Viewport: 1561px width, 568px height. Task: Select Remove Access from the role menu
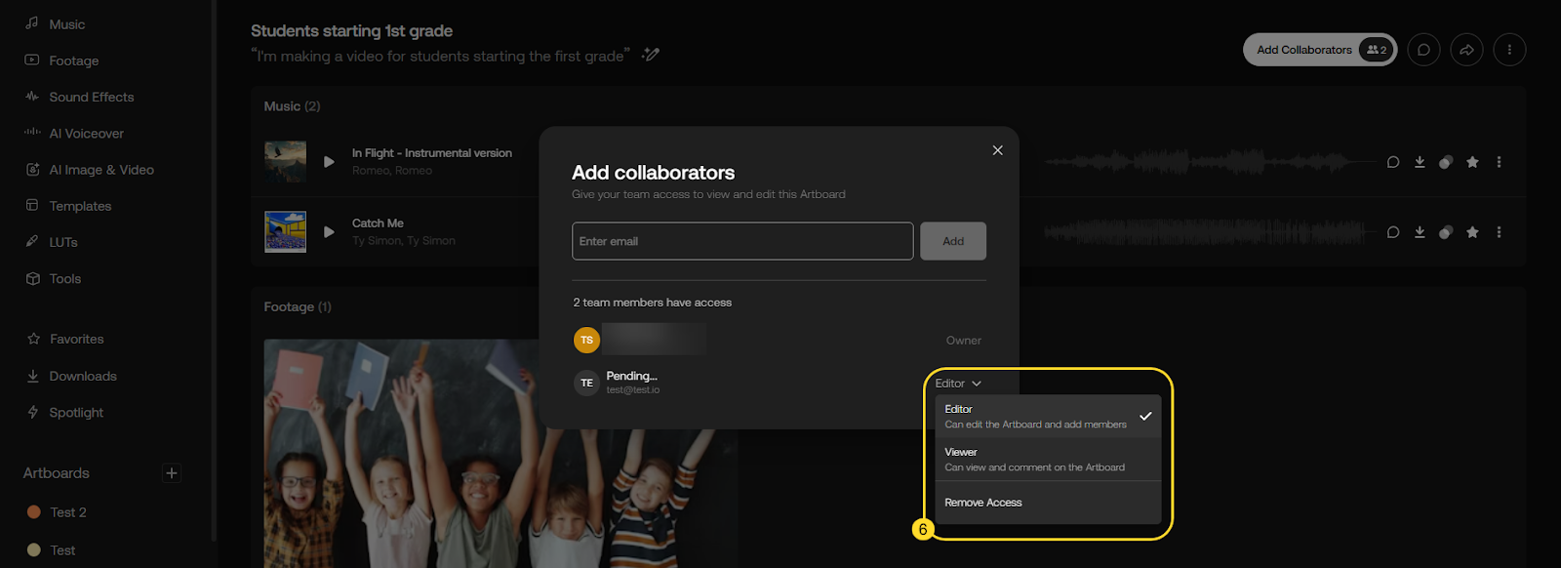tap(983, 503)
